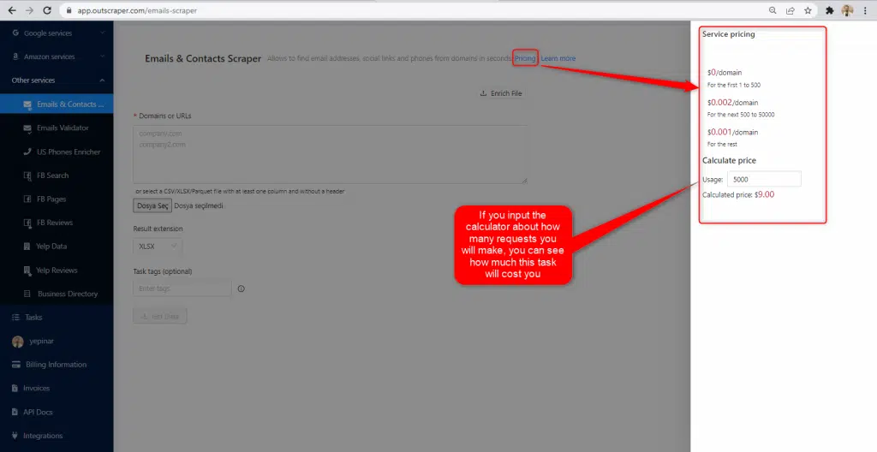Click the Domains or URLs text area
The image size is (877, 452).
pos(330,154)
